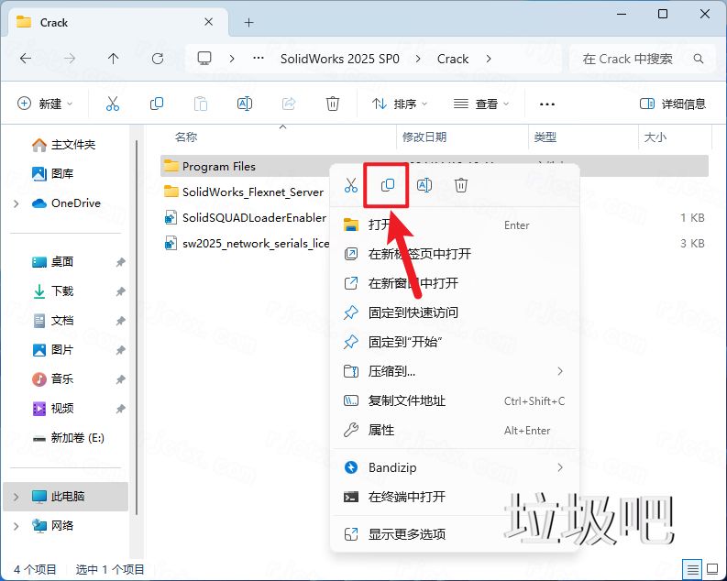Screen dimensions: 727x581
Task: Open 新加卷 (E:) in the sidebar
Action: [x=68, y=438]
